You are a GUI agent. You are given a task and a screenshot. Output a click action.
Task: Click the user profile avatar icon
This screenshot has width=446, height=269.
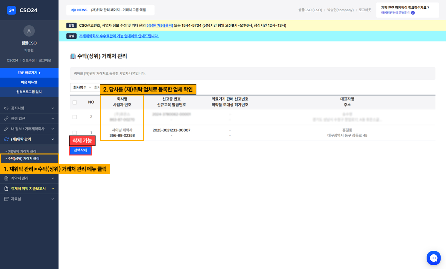pyautogui.click(x=29, y=31)
